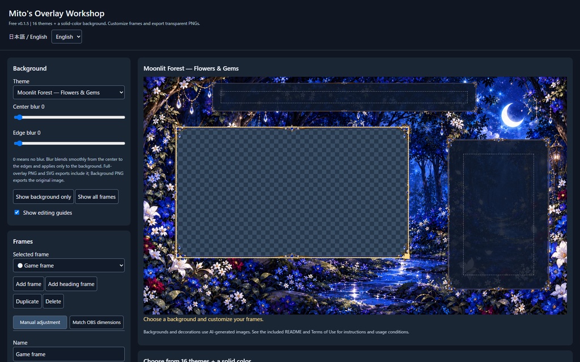Click the Center blur 0 label
Screen dimensions: 580x362
coord(28,107)
